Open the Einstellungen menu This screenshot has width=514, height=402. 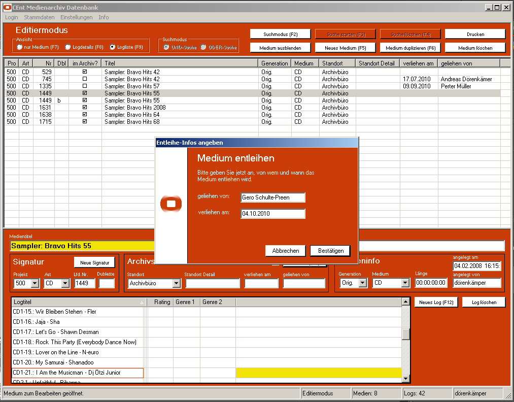point(73,17)
